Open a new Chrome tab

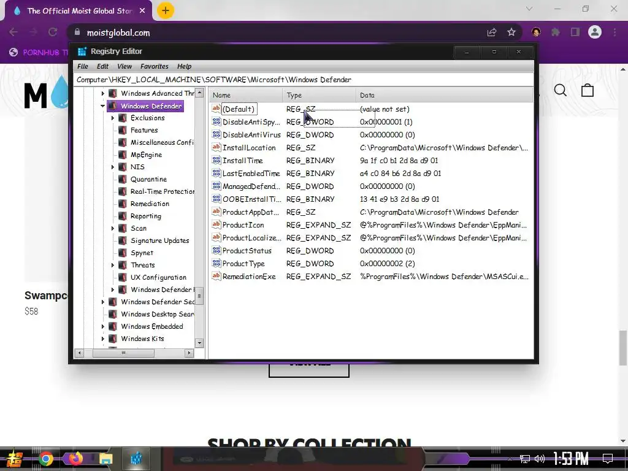click(x=166, y=10)
